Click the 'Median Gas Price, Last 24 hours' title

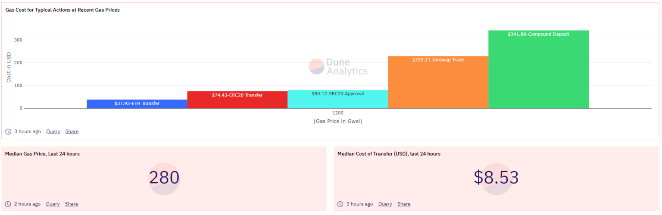[42, 154]
